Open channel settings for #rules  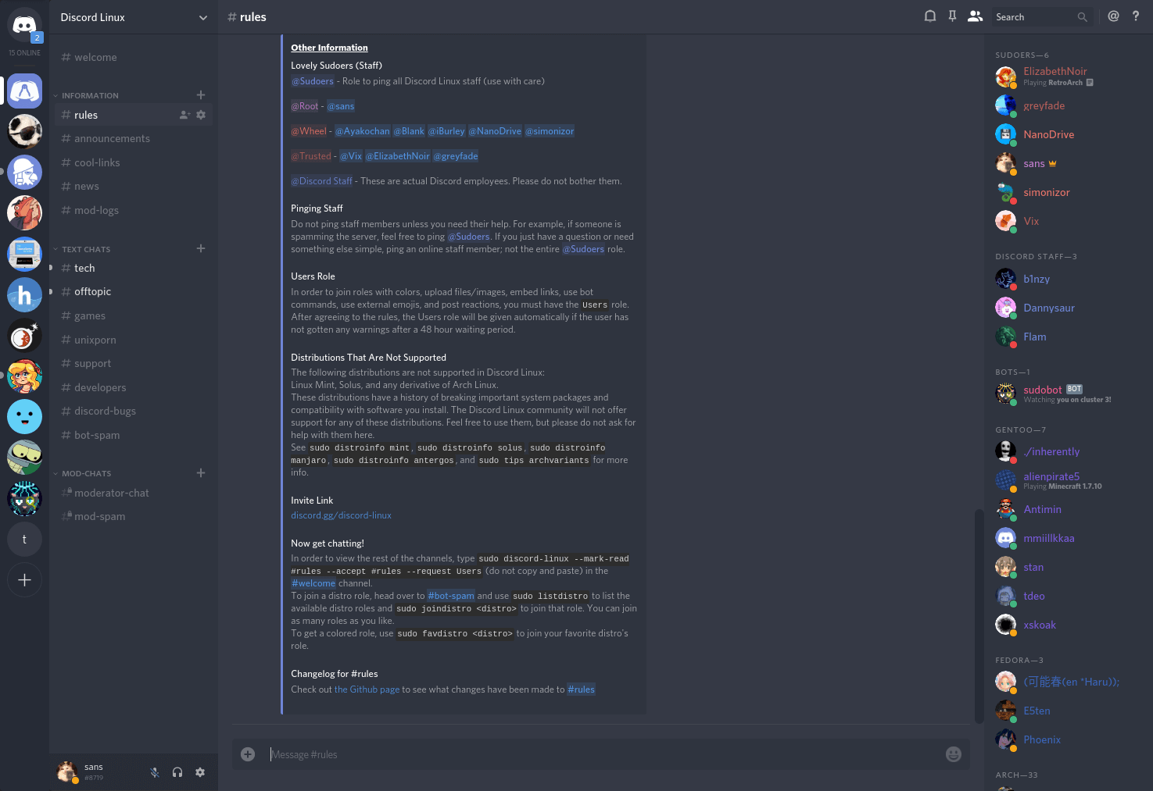pyautogui.click(x=201, y=114)
